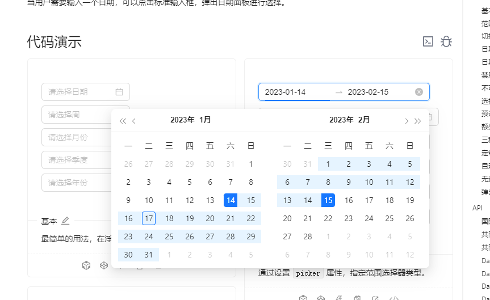Click the API link in sidebar
Viewport: 490px width, 300px height.
tap(478, 208)
